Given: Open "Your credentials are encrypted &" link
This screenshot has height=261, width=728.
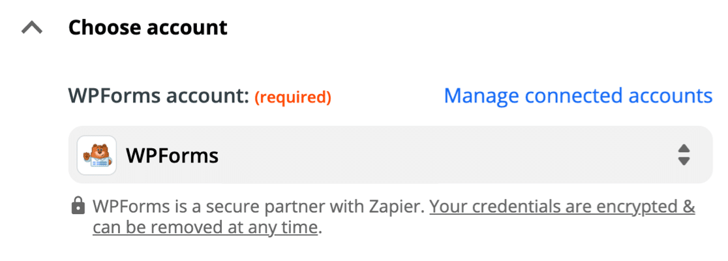Looking at the screenshot, I should (562, 207).
